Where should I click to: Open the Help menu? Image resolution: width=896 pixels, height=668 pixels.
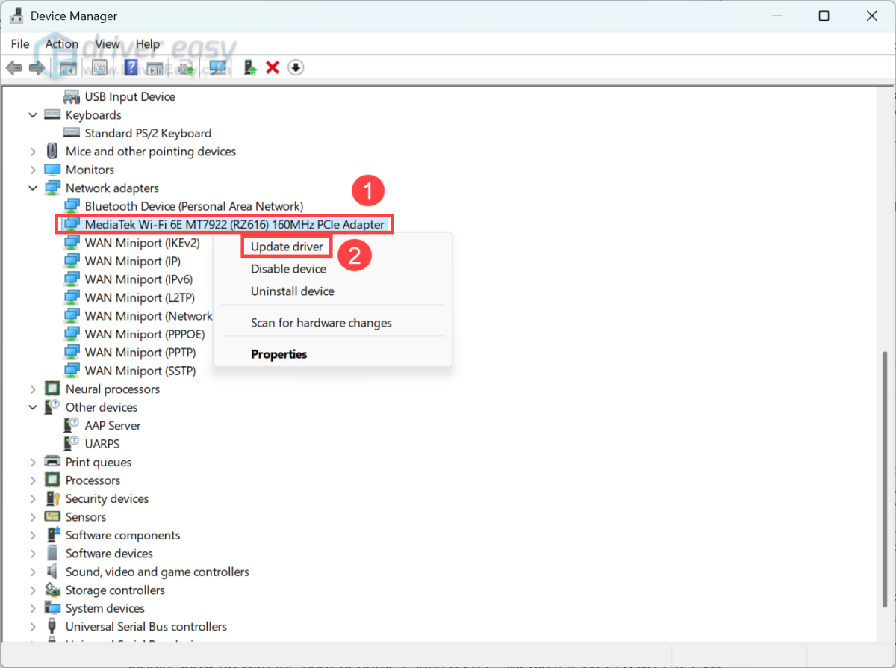148,44
